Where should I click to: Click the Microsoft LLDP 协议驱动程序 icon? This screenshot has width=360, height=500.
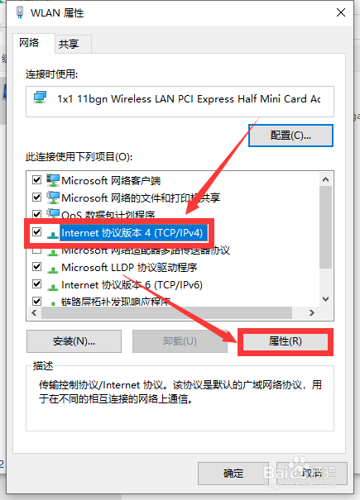53,269
